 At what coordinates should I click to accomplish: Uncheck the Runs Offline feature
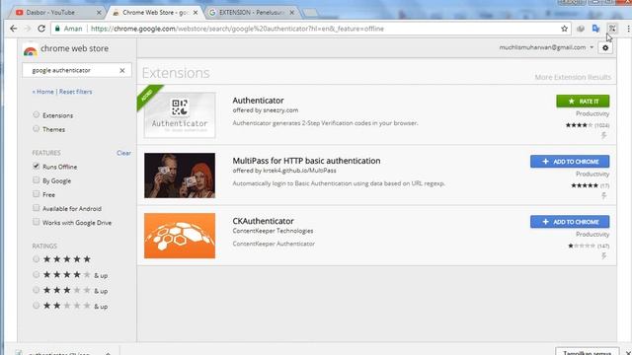click(37, 167)
